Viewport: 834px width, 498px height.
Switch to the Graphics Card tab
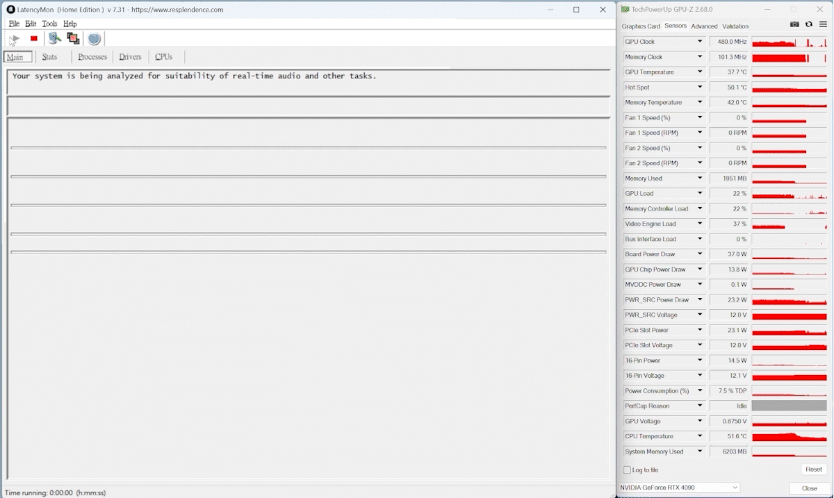[x=641, y=26]
